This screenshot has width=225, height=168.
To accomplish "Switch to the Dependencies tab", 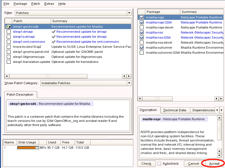I will click(x=203, y=110).
